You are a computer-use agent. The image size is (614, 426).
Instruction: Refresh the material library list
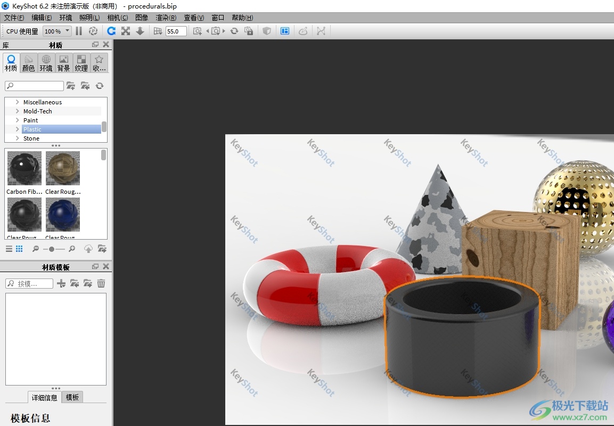tap(99, 86)
